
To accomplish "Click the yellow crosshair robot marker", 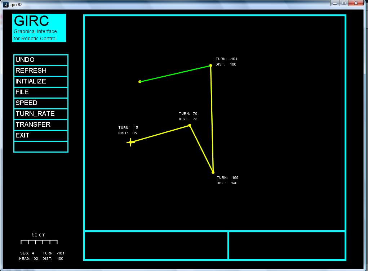I will pyautogui.click(x=130, y=143).
